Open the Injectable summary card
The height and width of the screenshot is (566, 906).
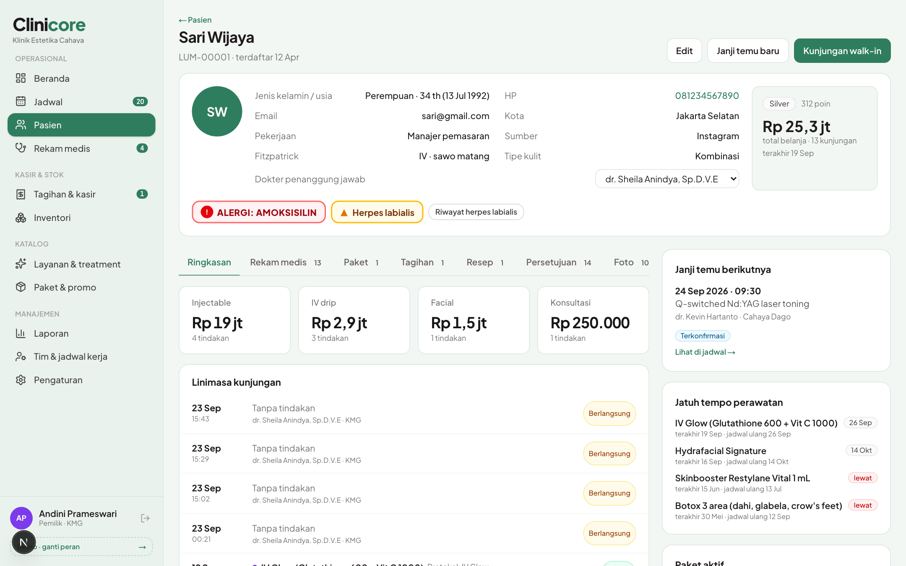[x=234, y=320]
